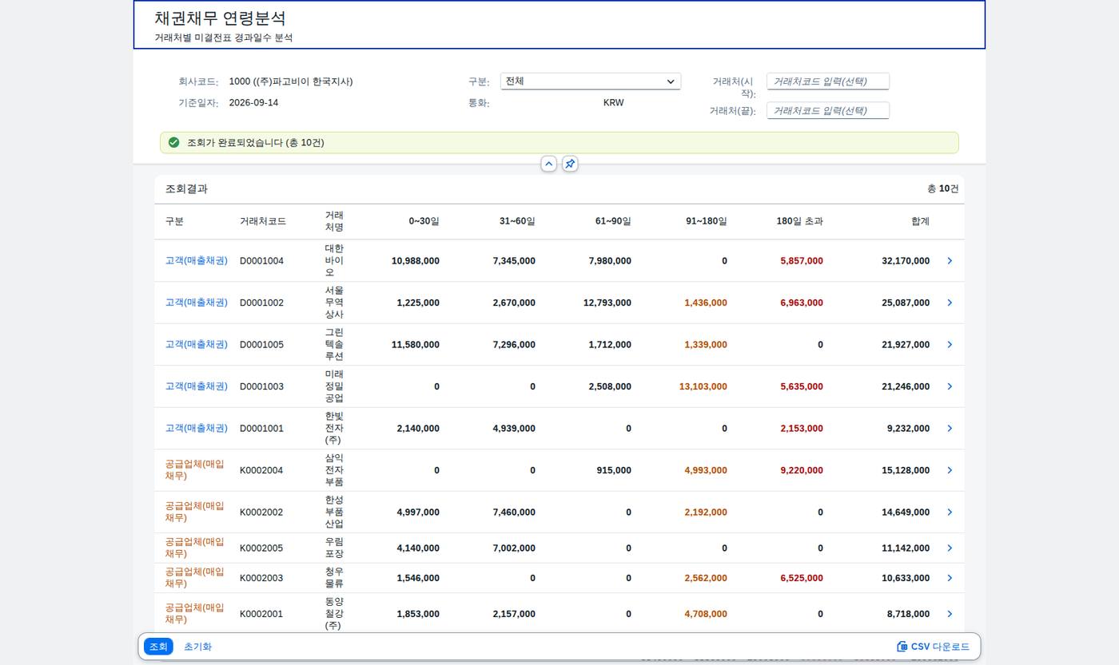The image size is (1119, 665).
Task: Open row details arrow for D0001002
Action: [950, 303]
